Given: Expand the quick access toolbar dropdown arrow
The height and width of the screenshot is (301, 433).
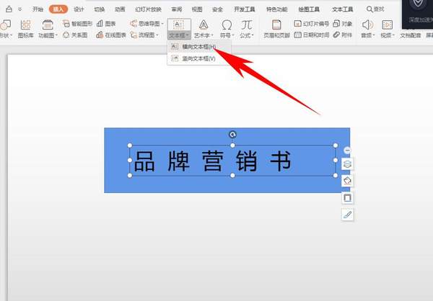Looking at the screenshot, I should click(x=20, y=9).
